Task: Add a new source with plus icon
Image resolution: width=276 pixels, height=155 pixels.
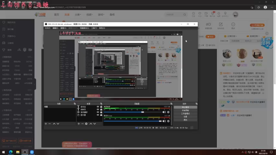Action: [x=79, y=124]
